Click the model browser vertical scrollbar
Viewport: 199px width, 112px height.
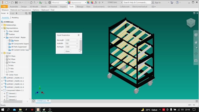coord(30,36)
